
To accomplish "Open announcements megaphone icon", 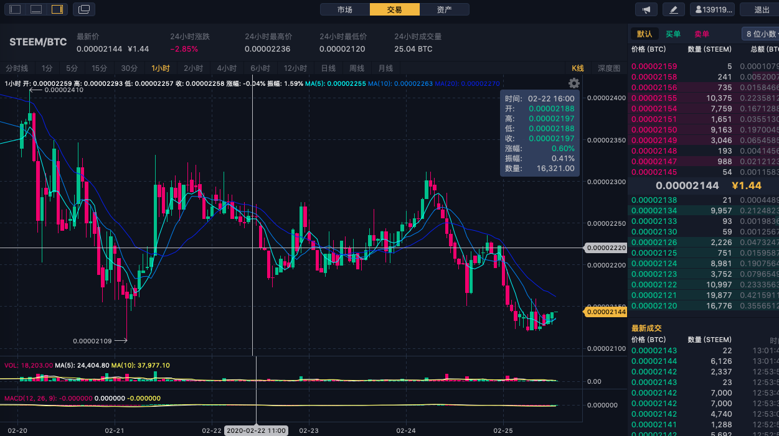I will click(x=646, y=9).
